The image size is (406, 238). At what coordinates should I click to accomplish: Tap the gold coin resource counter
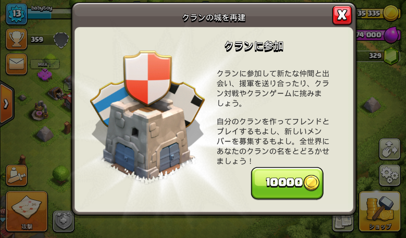[379, 13]
